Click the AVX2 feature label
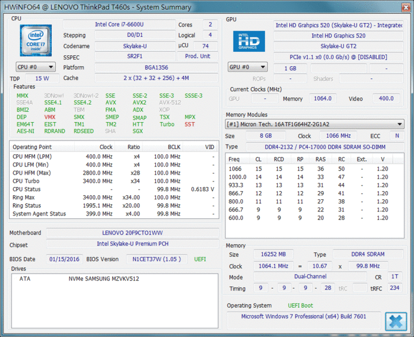Screen dimensions: 414x337 [139, 103]
